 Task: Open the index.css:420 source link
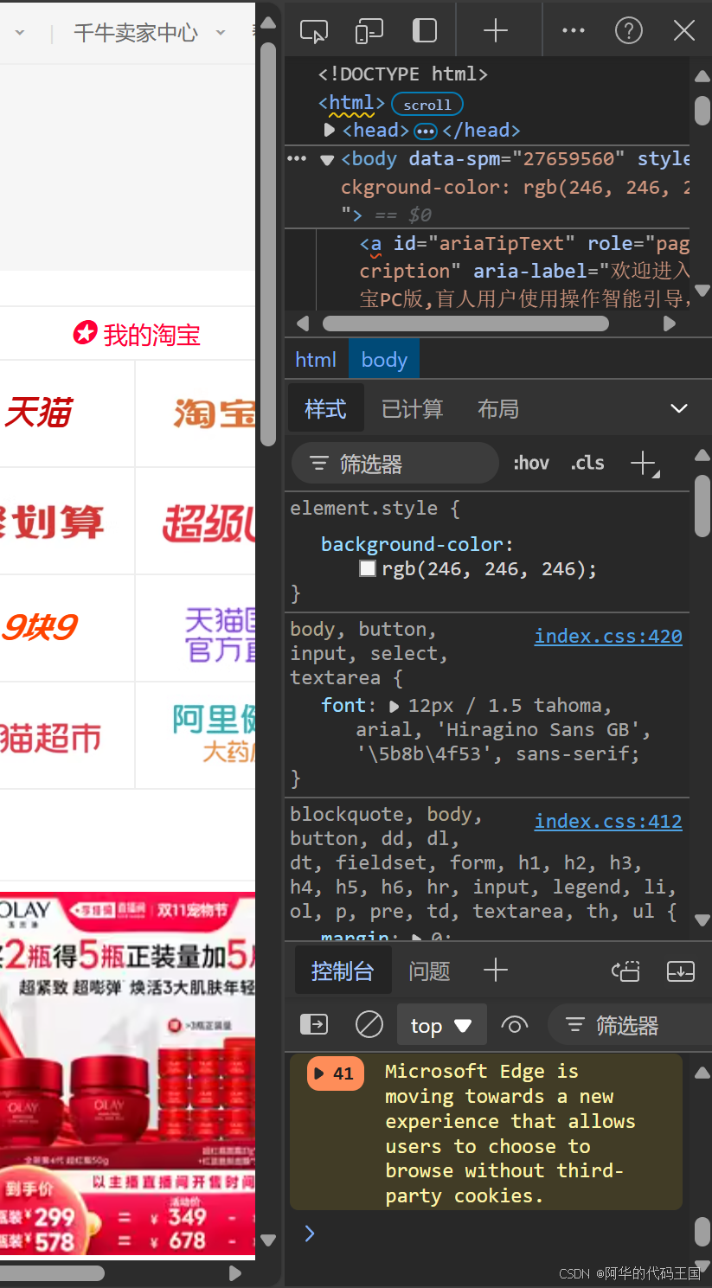tap(608, 637)
